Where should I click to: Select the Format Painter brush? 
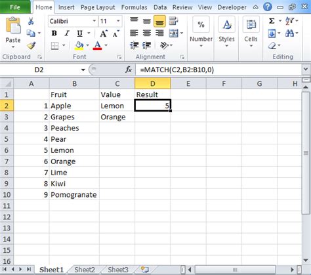[31, 45]
